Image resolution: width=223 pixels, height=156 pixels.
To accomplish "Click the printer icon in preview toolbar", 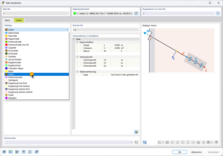I will click(x=208, y=142).
